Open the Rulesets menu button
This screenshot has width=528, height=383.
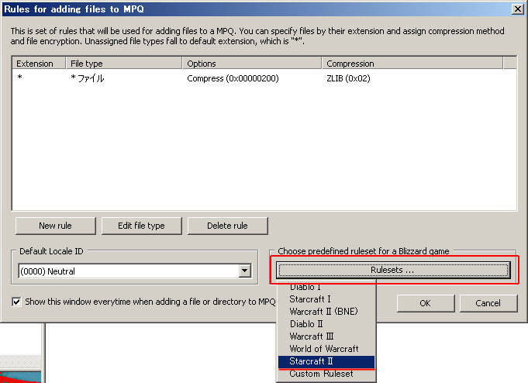393,270
